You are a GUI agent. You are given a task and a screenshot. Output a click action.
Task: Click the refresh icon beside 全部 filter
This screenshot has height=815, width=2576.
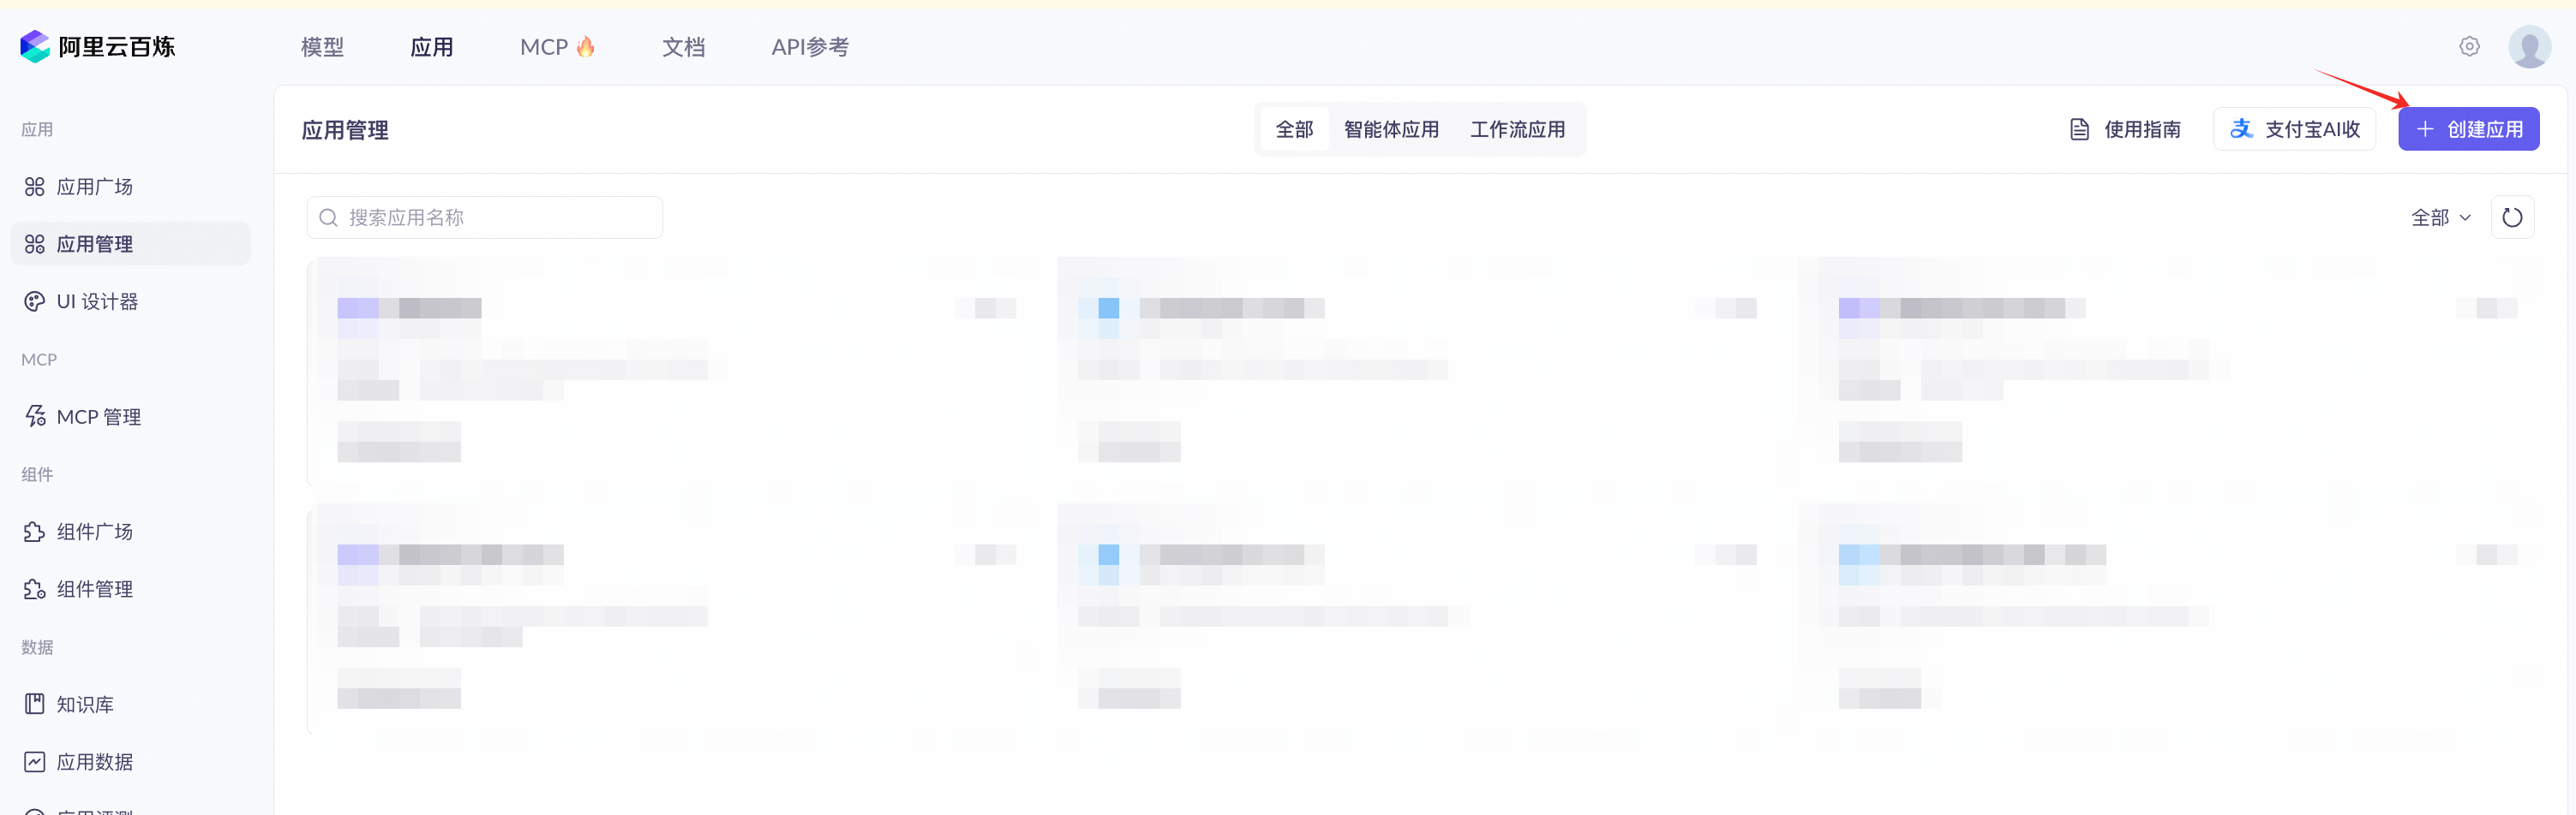[2512, 217]
